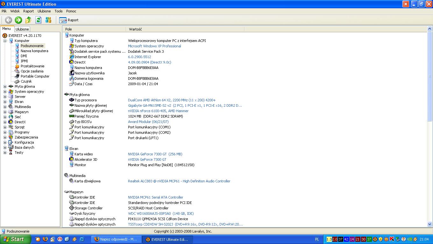Switch to the Ulubione tab in the left panel

(22, 29)
